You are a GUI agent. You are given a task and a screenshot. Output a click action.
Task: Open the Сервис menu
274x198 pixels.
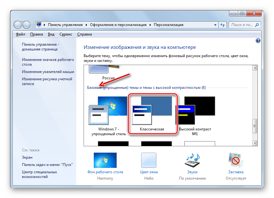click(x=66, y=34)
